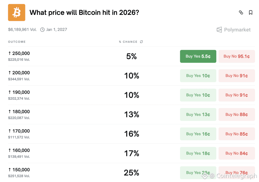This screenshot has width=259, height=182.
Task: Select the 17% chance value for 160,000
Action: pyautogui.click(x=132, y=153)
